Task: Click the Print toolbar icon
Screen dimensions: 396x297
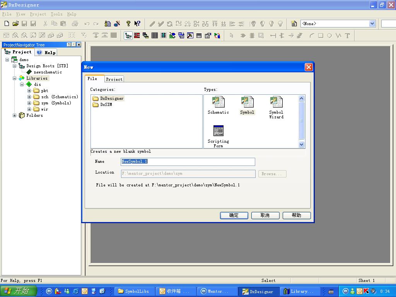Action: tap(75, 24)
